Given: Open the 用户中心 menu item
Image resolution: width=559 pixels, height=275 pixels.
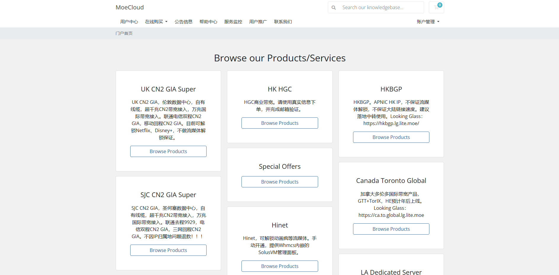Looking at the screenshot, I should pyautogui.click(x=129, y=22).
